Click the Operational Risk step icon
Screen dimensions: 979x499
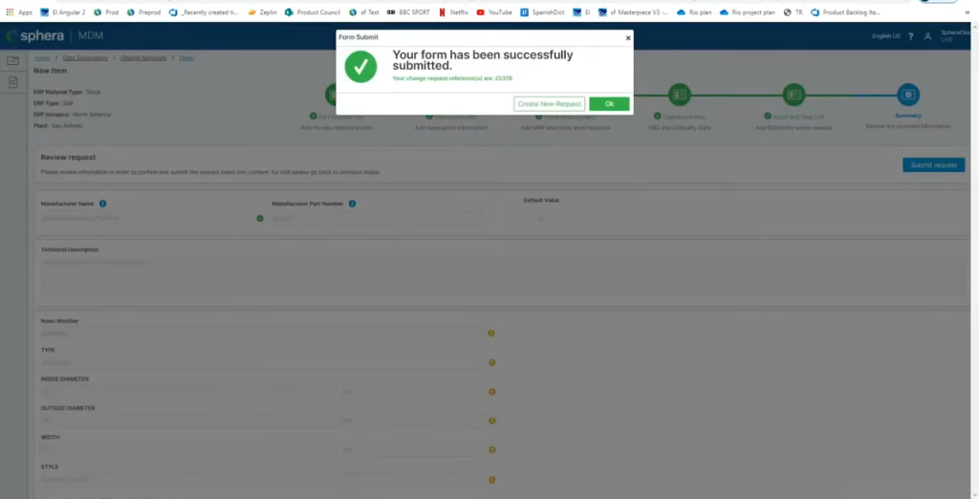tap(679, 94)
